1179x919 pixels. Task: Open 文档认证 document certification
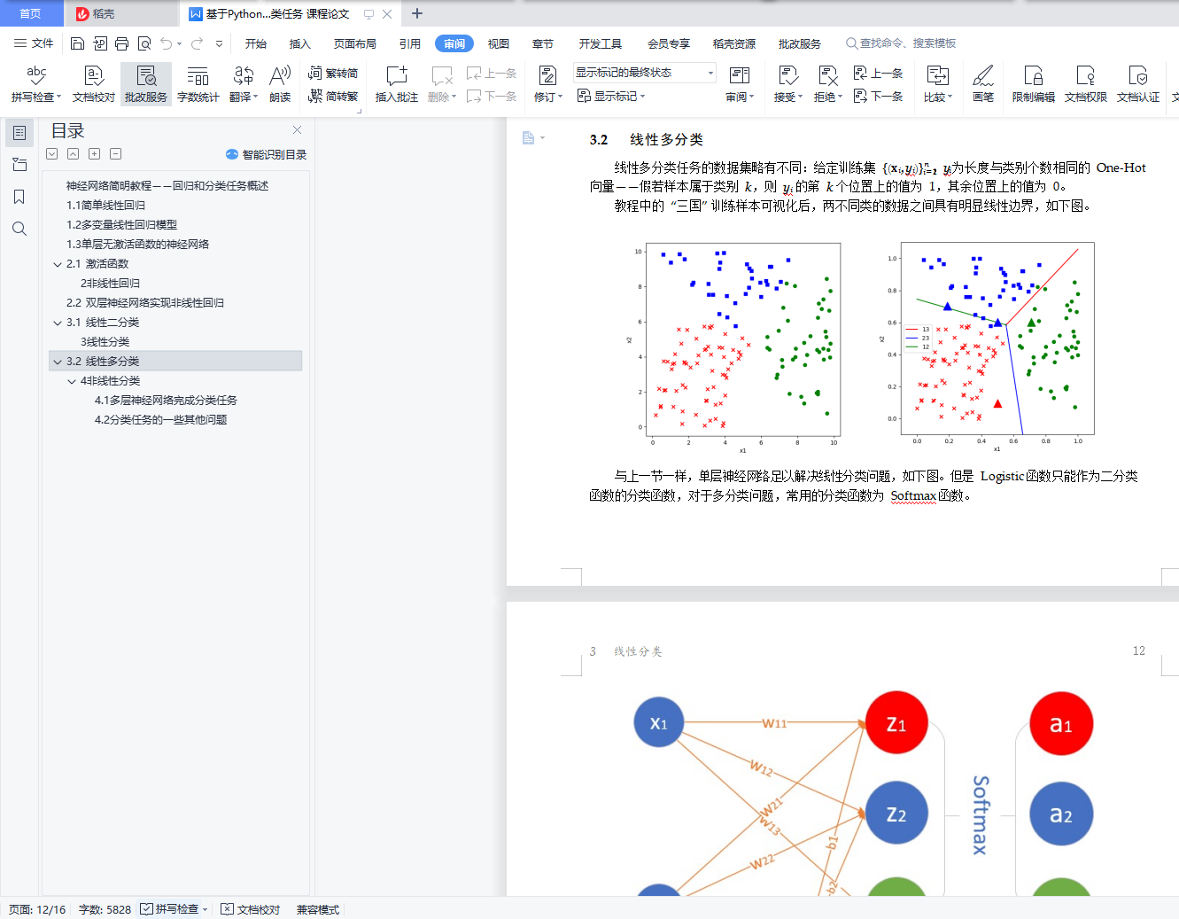[x=1138, y=84]
